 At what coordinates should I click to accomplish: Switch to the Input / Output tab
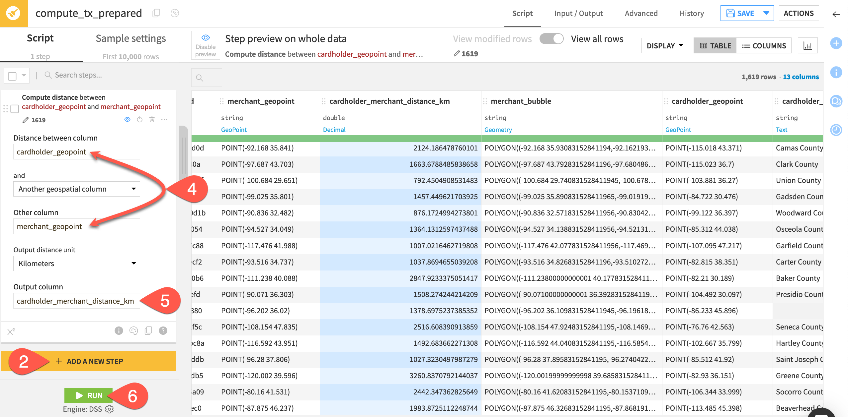[578, 14]
